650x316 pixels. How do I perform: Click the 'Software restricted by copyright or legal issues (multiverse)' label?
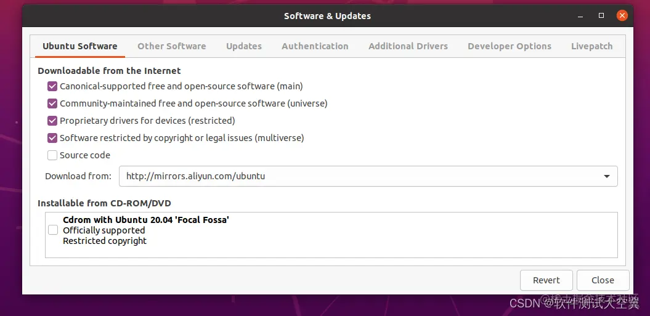tap(182, 138)
